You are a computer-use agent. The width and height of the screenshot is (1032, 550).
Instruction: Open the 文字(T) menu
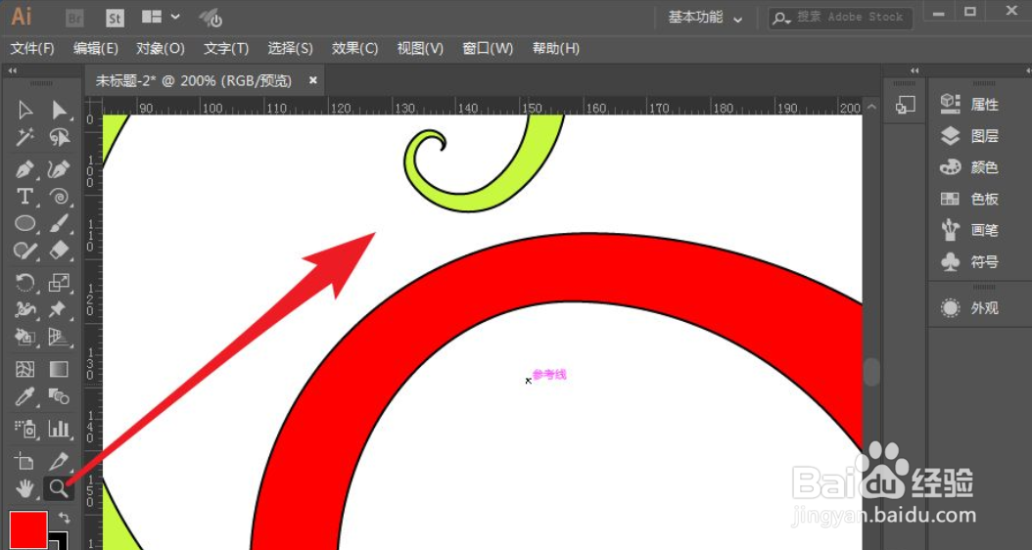pyautogui.click(x=226, y=49)
